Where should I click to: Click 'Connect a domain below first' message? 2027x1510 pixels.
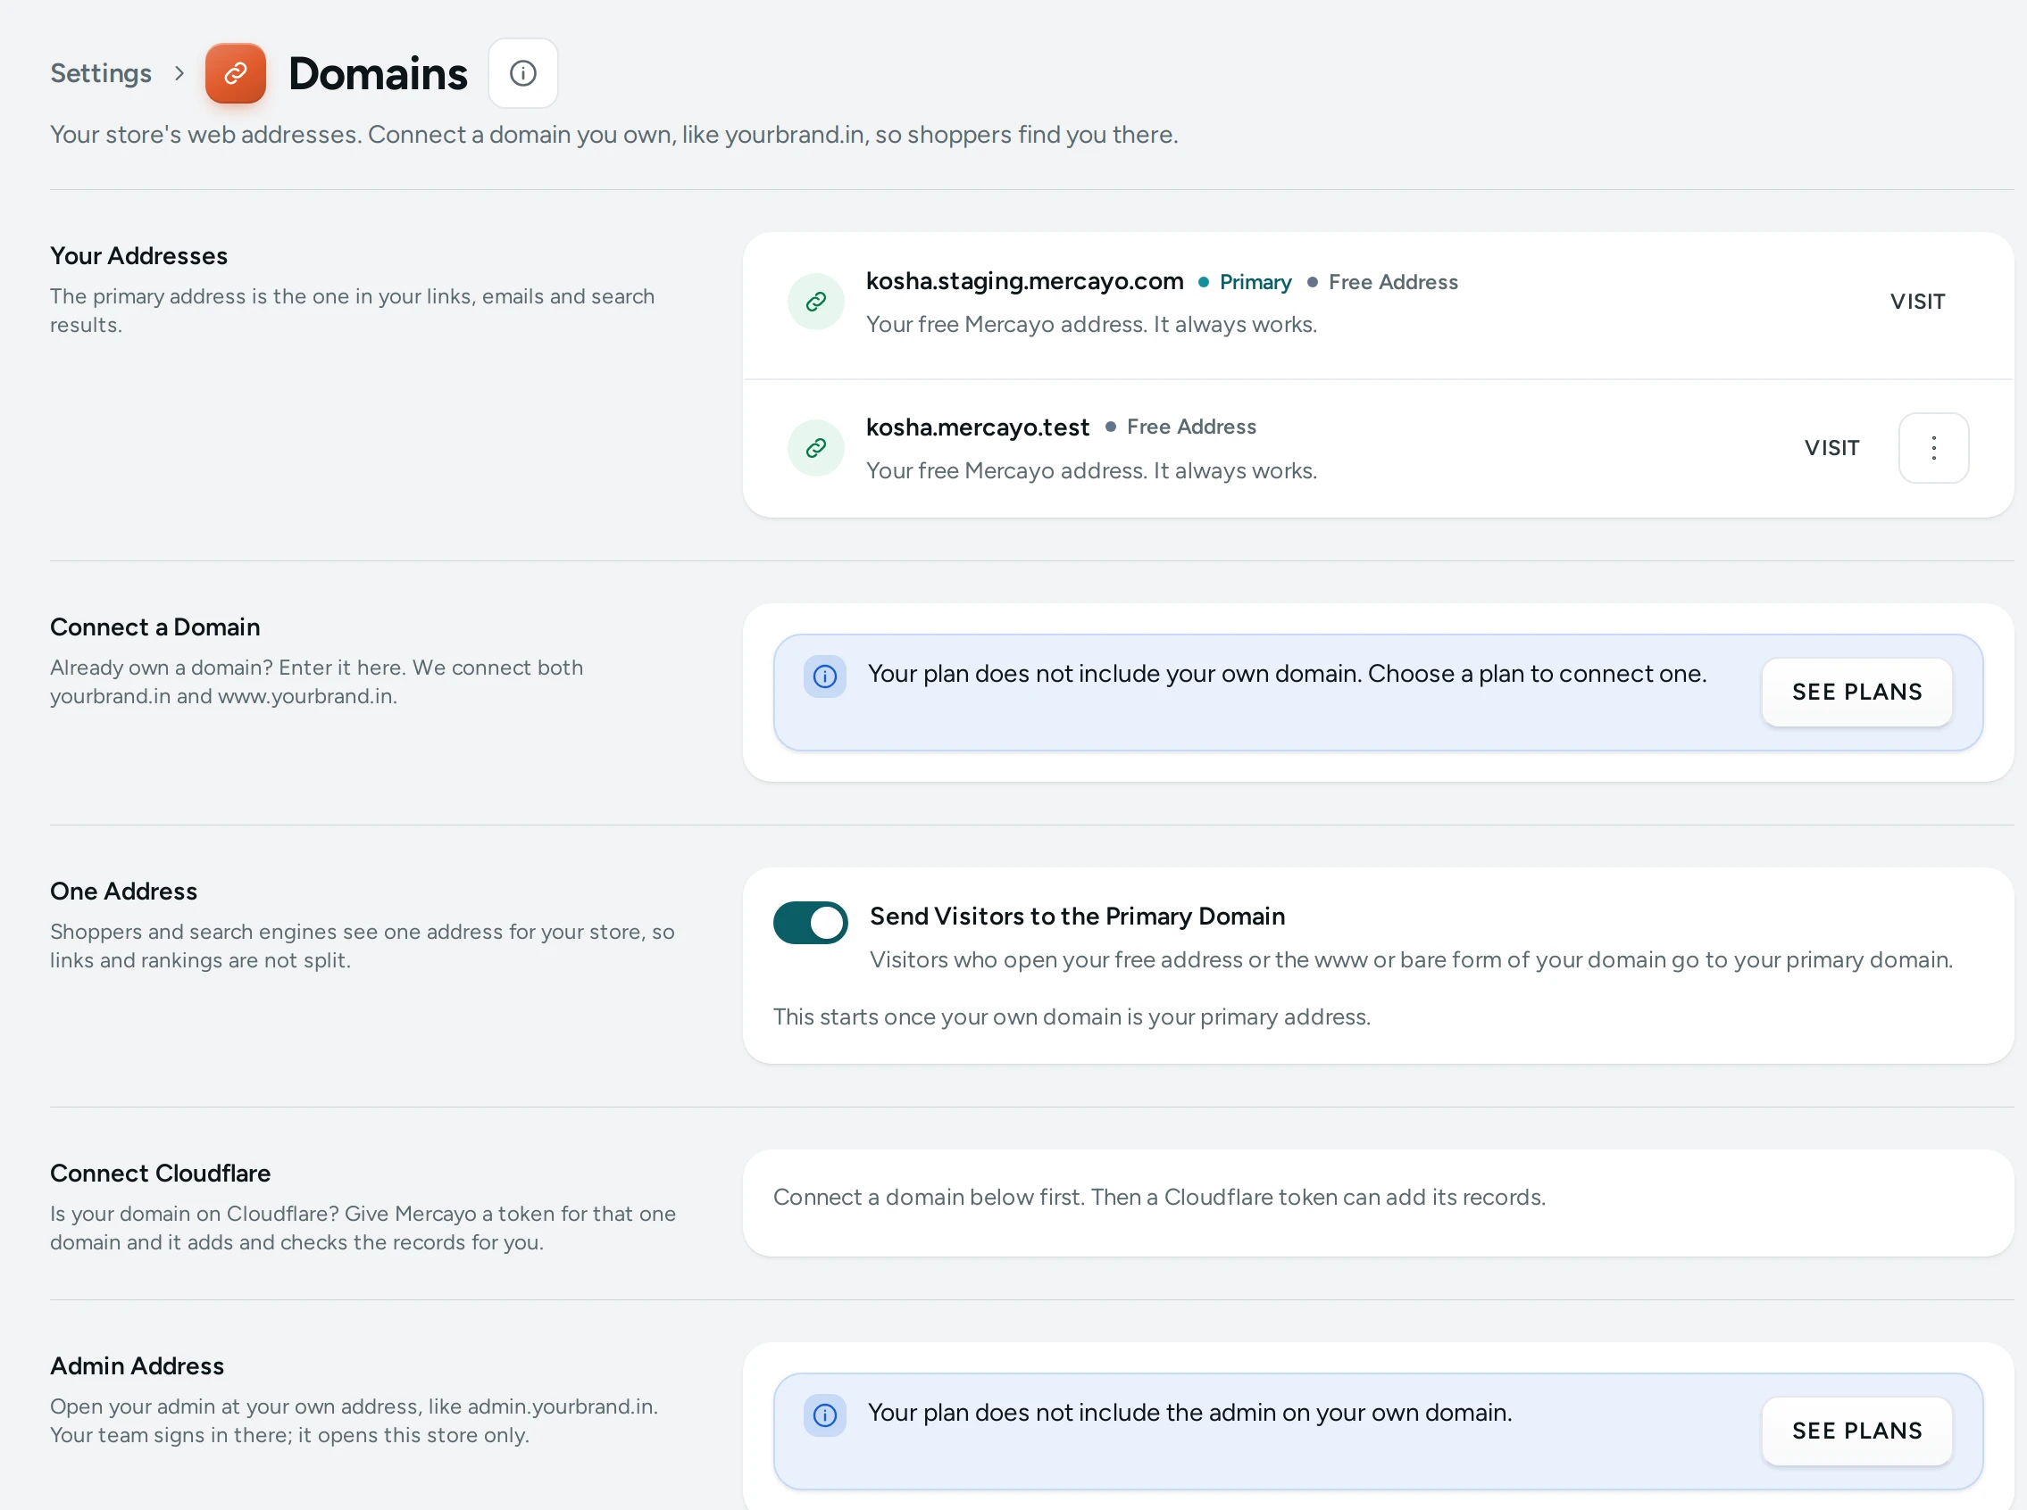[x=1159, y=1197]
